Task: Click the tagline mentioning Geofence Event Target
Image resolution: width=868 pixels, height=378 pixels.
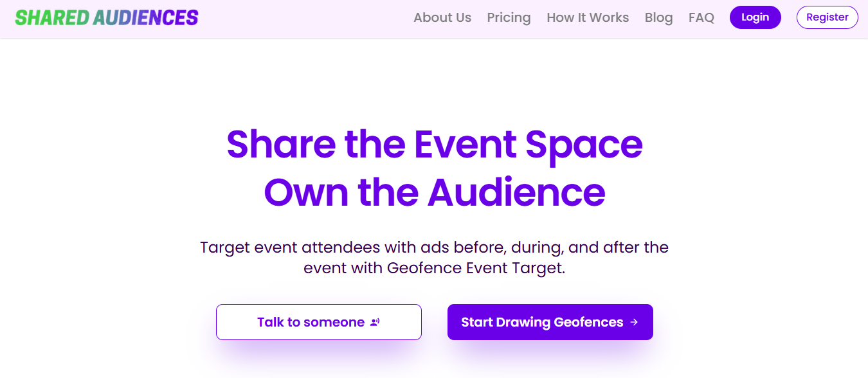Action: coord(434,257)
